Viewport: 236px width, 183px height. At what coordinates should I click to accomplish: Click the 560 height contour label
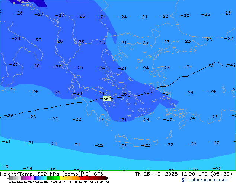pos(107,99)
